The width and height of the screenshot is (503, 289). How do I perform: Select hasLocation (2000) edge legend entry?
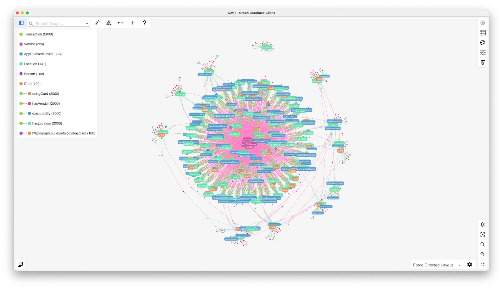pos(41,124)
